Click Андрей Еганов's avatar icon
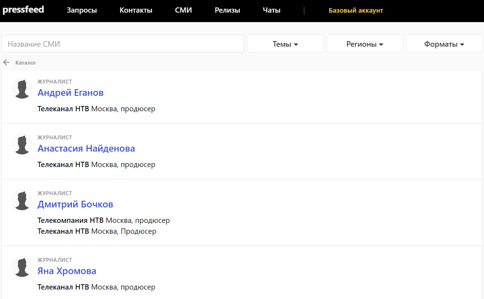Screen dimensions: 484x299 (x=22, y=88)
